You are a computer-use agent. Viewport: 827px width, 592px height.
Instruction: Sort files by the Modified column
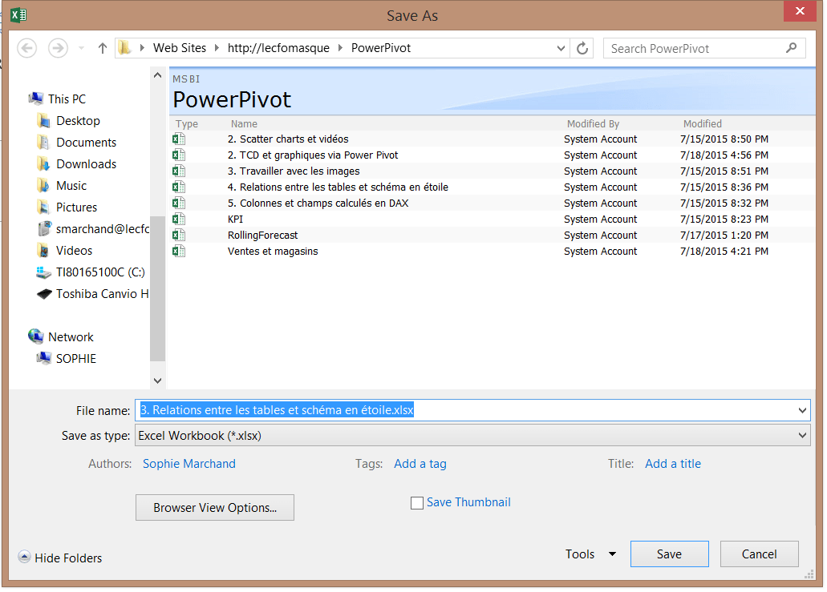[702, 124]
